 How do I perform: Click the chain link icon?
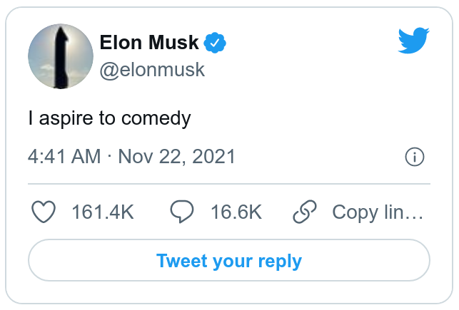(x=305, y=212)
